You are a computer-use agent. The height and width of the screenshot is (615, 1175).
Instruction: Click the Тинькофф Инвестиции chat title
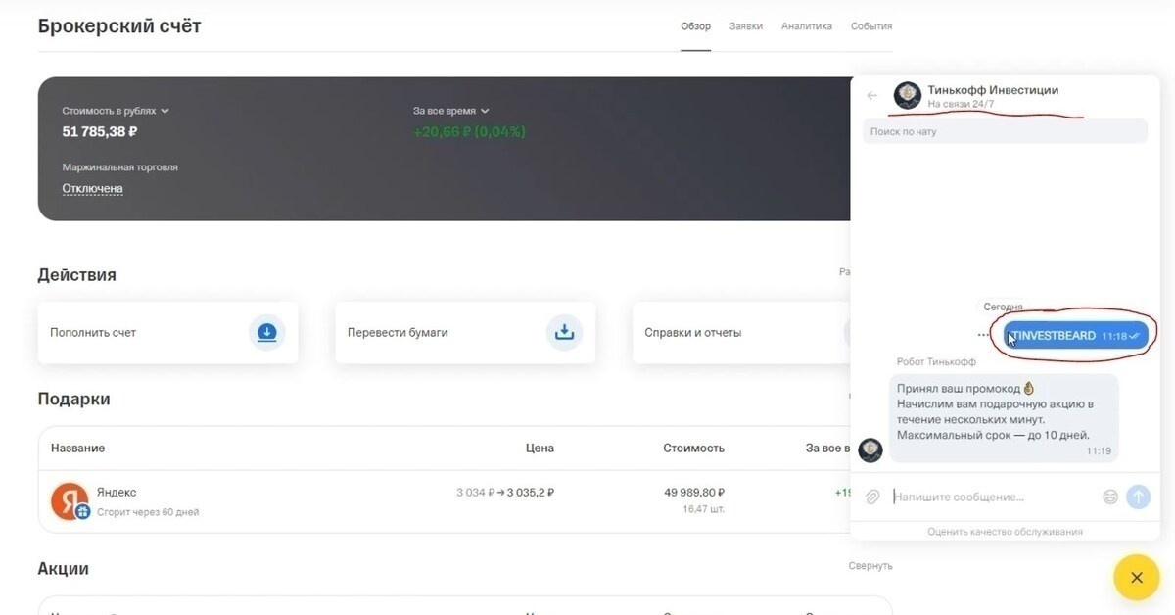(x=993, y=90)
